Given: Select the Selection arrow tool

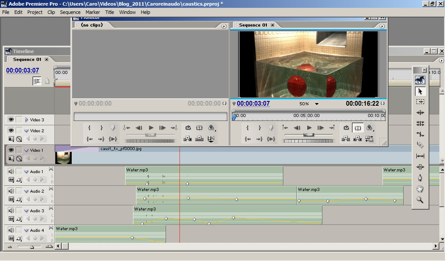Looking at the screenshot, I should point(420,91).
